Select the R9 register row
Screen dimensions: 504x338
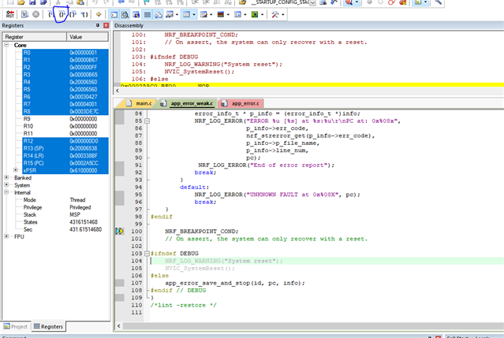(x=65, y=119)
